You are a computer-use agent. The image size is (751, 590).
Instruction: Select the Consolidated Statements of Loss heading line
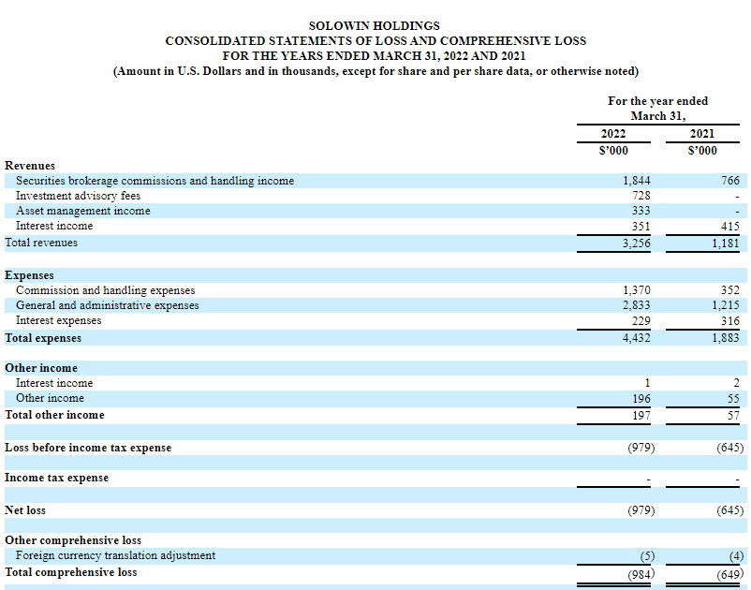(375, 41)
